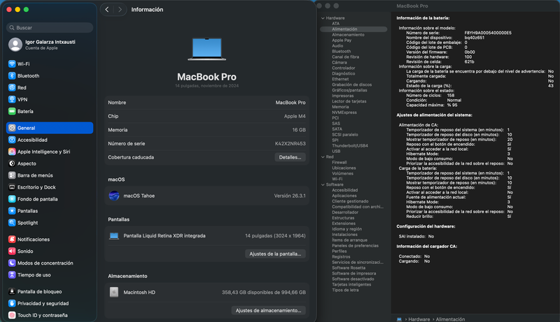Select Wi-Fi in System Information tree
The height and width of the screenshot is (322, 560).
[337, 180]
